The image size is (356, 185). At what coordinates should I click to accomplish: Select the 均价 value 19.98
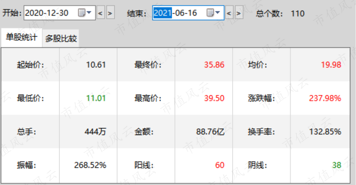(331, 65)
